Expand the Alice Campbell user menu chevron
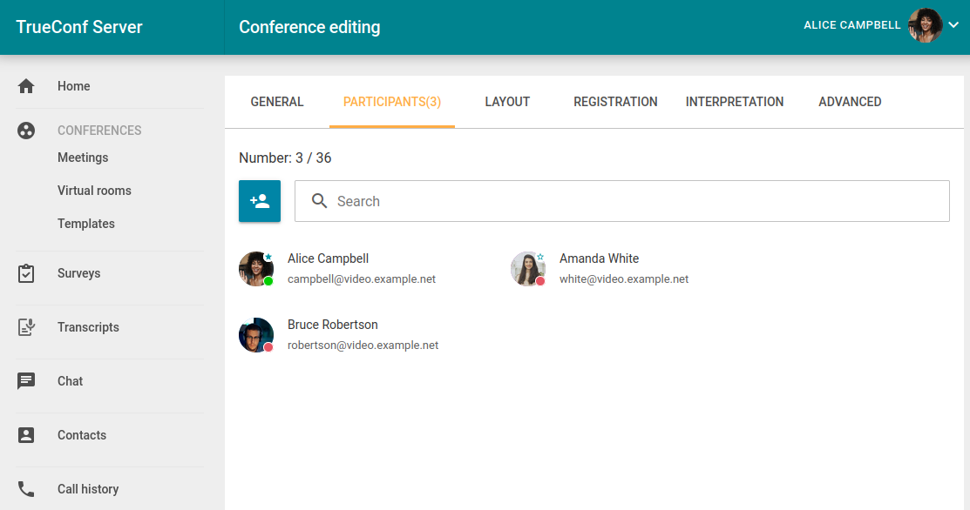 [x=953, y=25]
